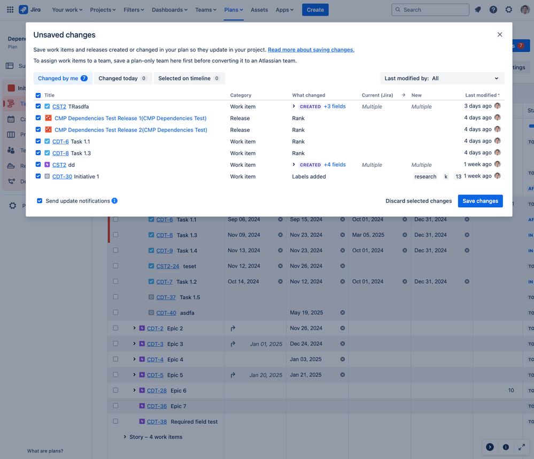Open the app switcher grid icon
Screen dimensions: 534x459
point(10,10)
